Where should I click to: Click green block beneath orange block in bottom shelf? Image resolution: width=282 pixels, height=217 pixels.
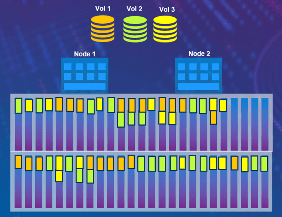point(90,176)
